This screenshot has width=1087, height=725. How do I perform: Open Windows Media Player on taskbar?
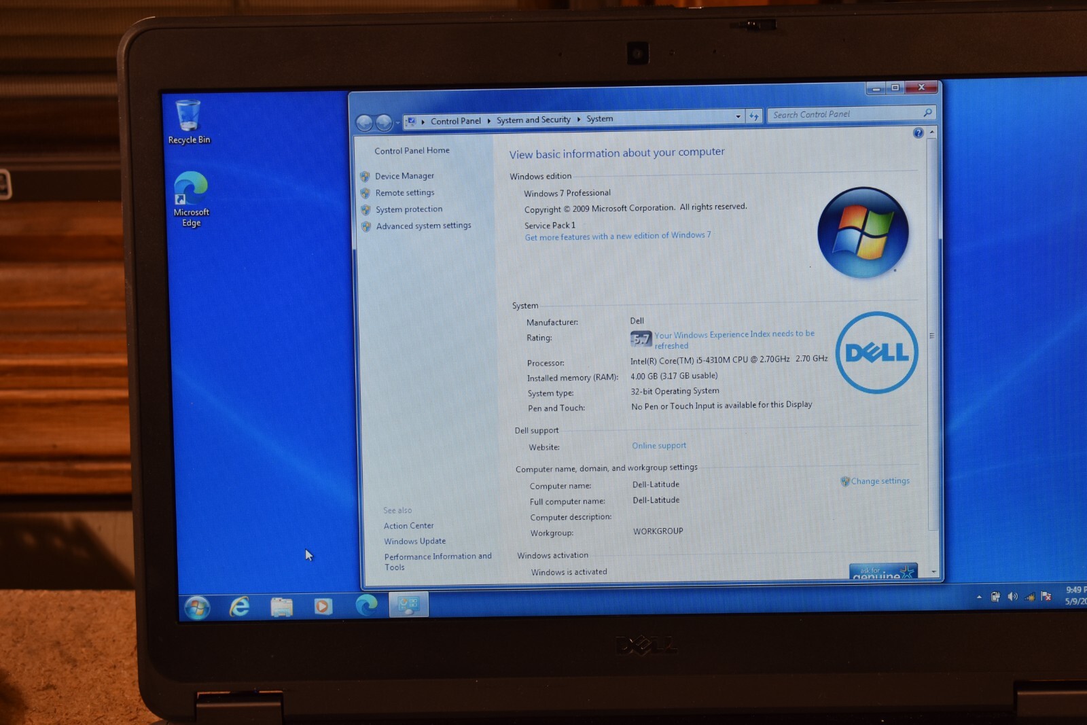[x=323, y=605]
